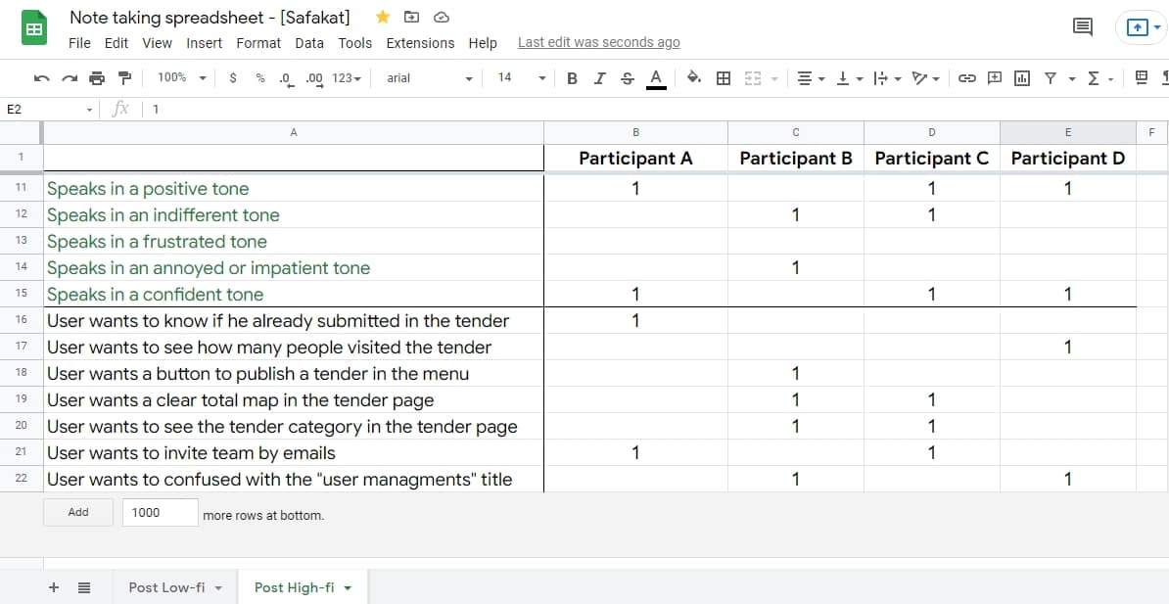Click the undo arrow icon
1169x604 pixels.
click(x=41, y=78)
